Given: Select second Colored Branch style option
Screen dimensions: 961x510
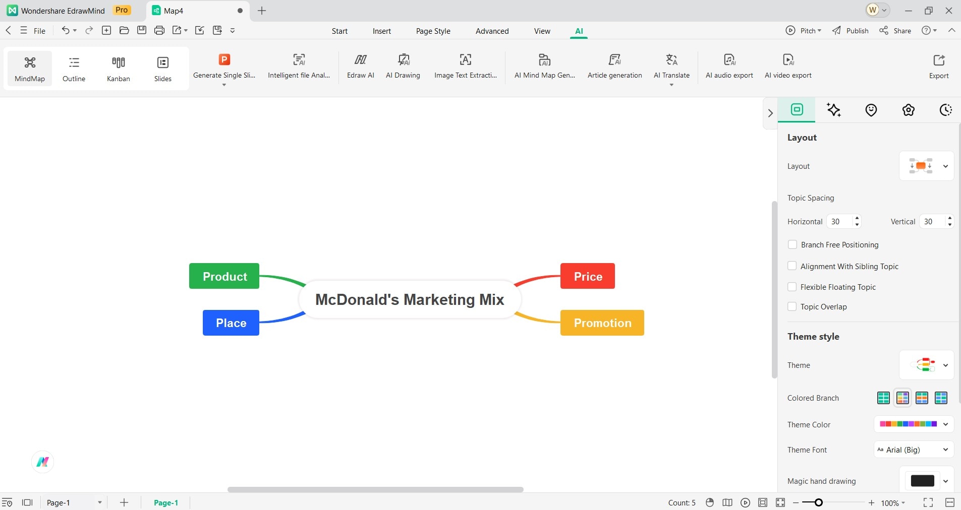Looking at the screenshot, I should coord(902,398).
